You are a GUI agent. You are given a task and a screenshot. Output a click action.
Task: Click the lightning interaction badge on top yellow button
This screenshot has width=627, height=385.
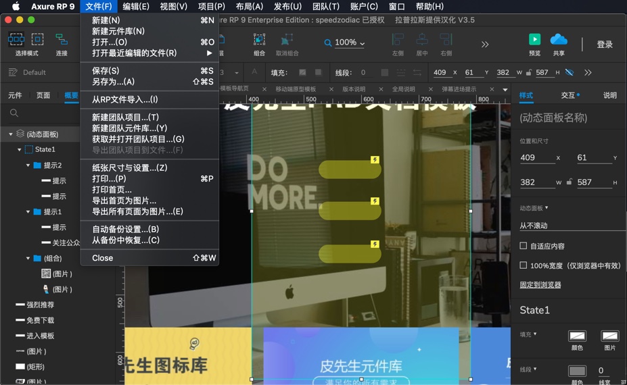pyautogui.click(x=375, y=160)
